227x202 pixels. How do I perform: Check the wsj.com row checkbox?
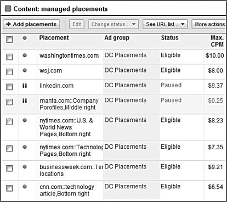[9, 72]
